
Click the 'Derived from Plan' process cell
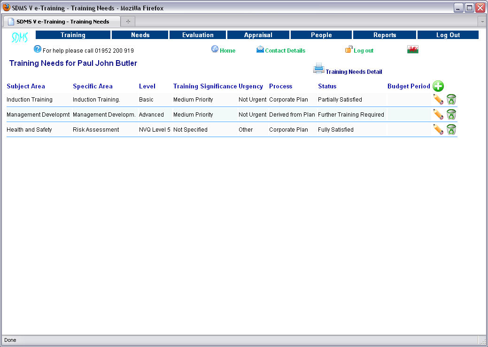pyautogui.click(x=292, y=115)
